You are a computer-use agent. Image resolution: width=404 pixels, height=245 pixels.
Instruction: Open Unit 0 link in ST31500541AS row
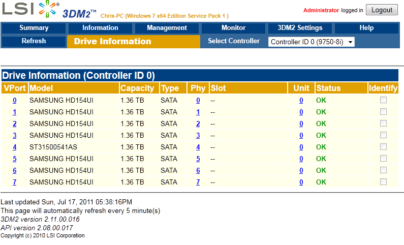click(x=301, y=147)
